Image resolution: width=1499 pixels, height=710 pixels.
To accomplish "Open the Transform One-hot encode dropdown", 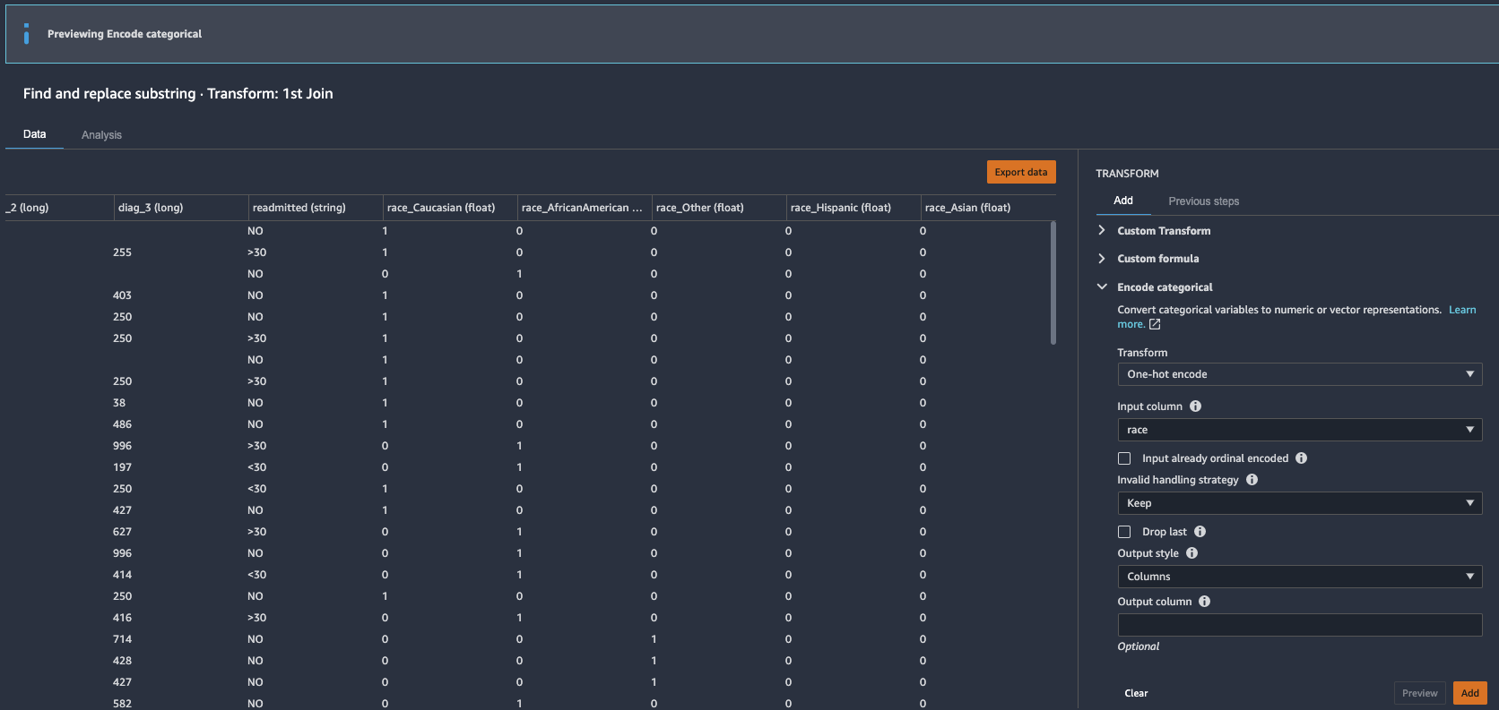I will coord(1298,374).
